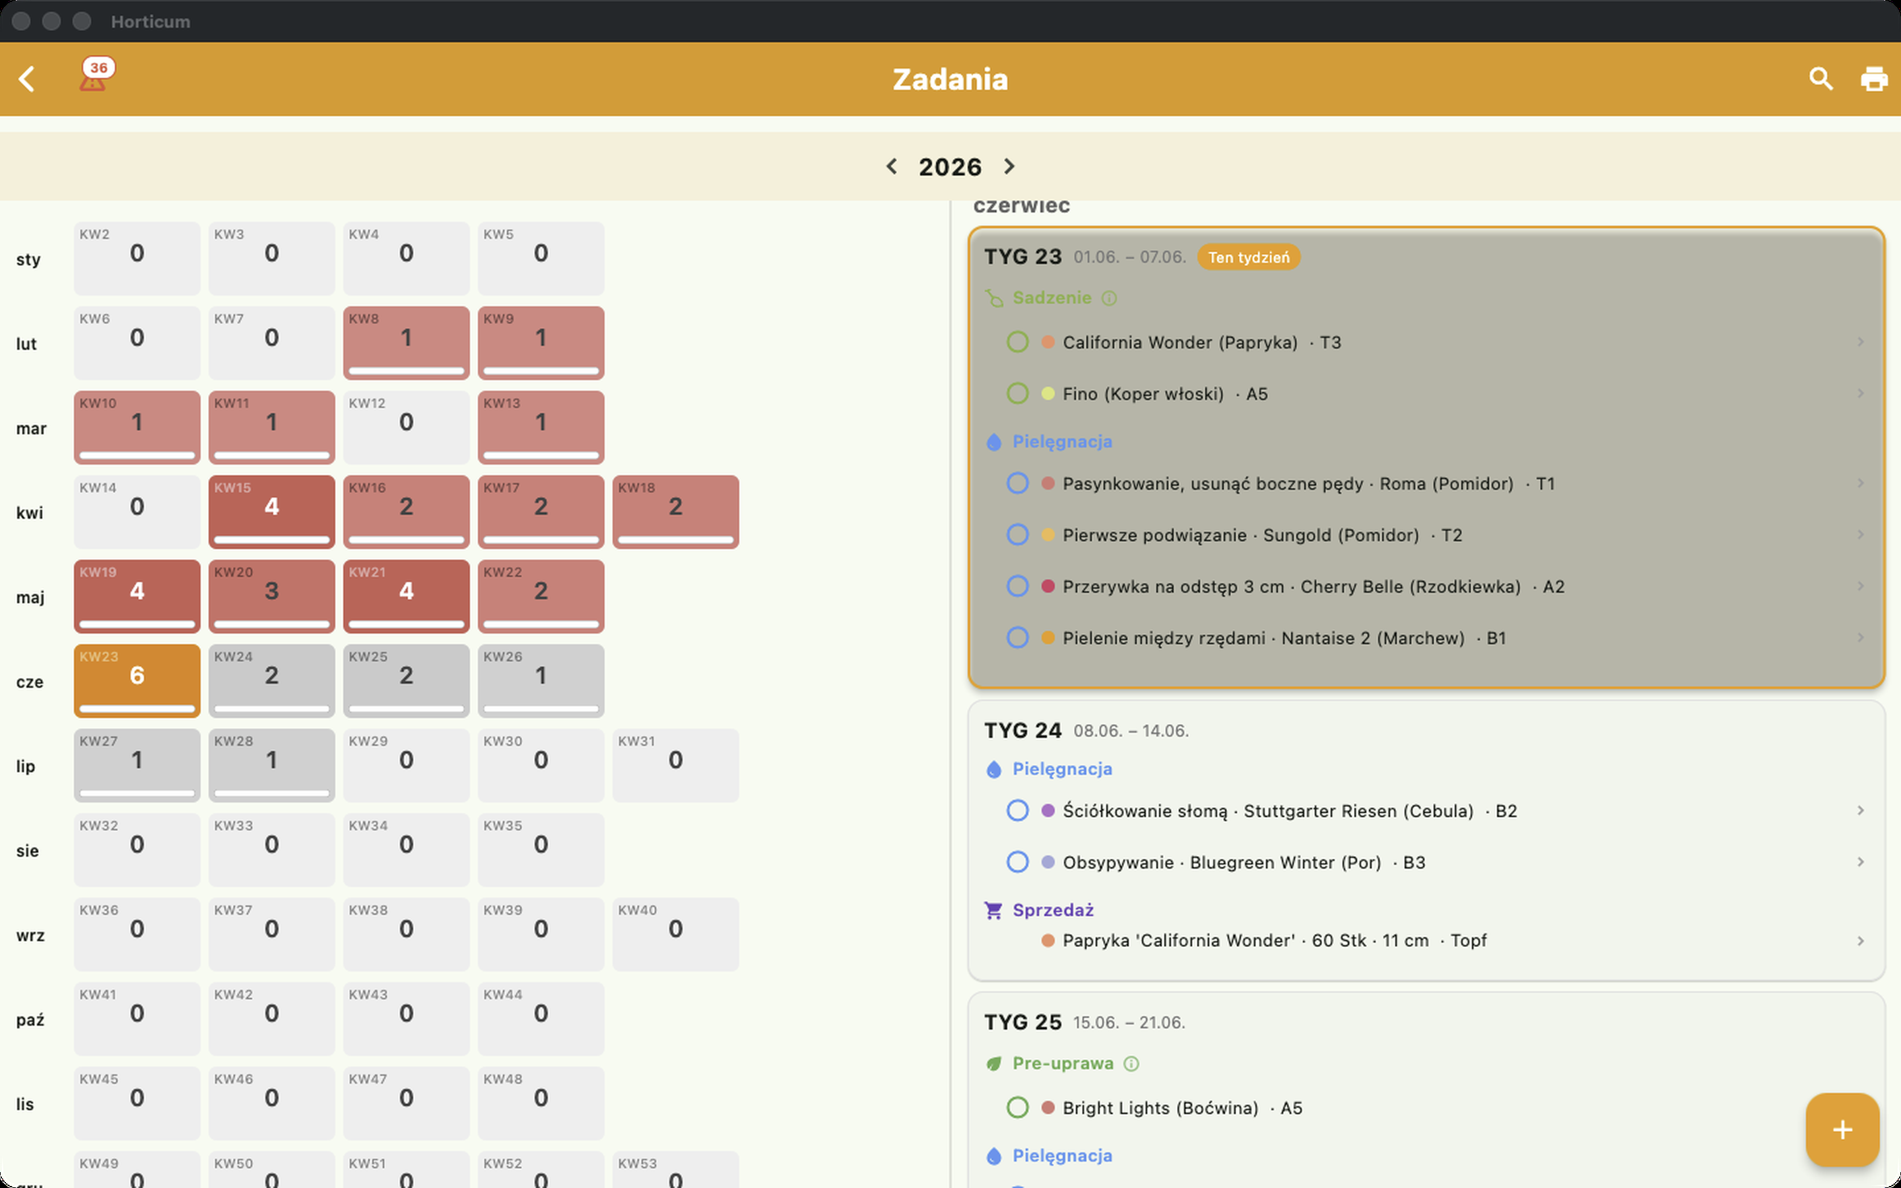Click info icon next to Sadzenie
The height and width of the screenshot is (1188, 1901).
click(1109, 298)
